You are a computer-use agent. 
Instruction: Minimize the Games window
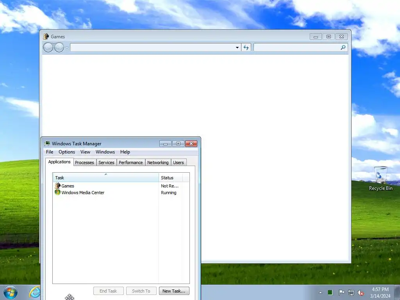click(316, 37)
